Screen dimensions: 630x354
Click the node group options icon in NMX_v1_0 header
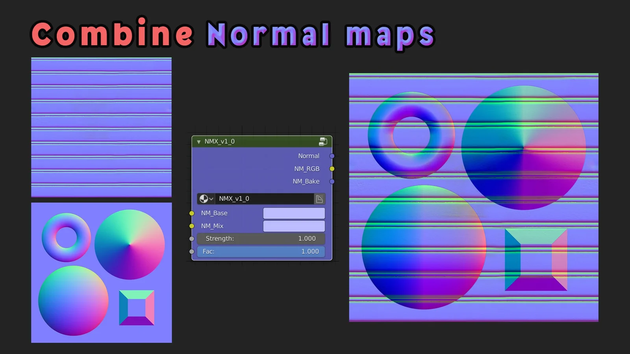coord(323,141)
